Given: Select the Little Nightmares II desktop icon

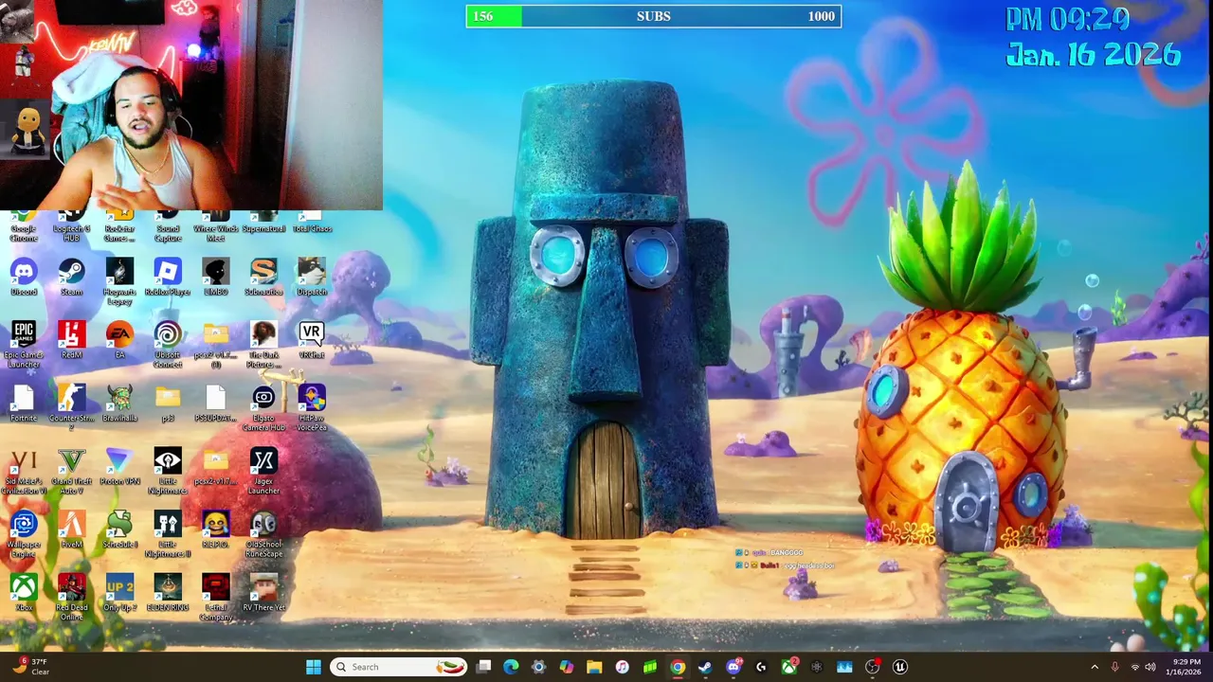Looking at the screenshot, I should pos(168,534).
